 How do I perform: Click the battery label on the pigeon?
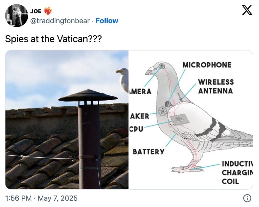tap(148, 151)
